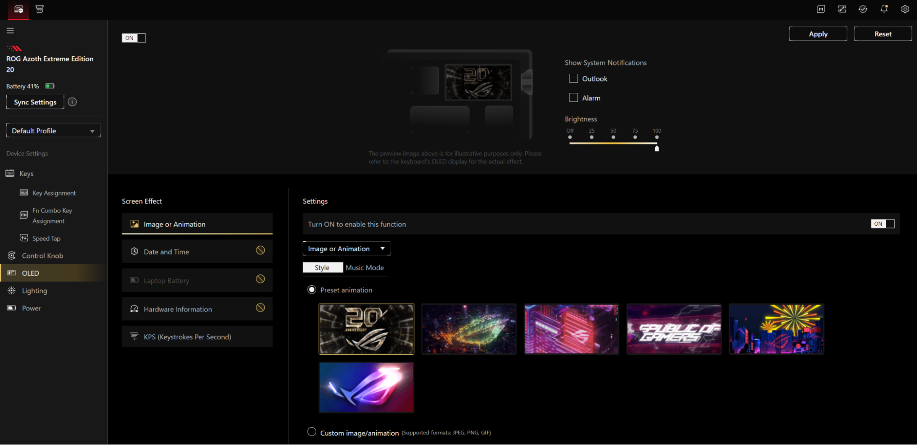The width and height of the screenshot is (917, 445).
Task: Click the screen shortcut icon in top bar
Action: 842,9
